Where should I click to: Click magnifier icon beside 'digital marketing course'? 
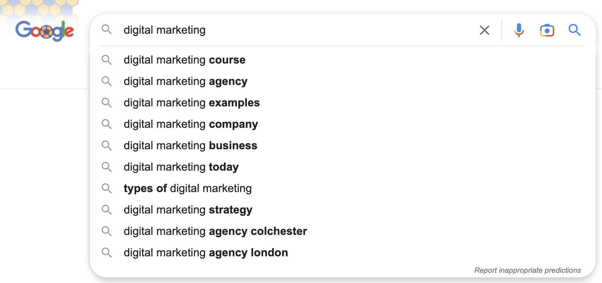click(107, 60)
